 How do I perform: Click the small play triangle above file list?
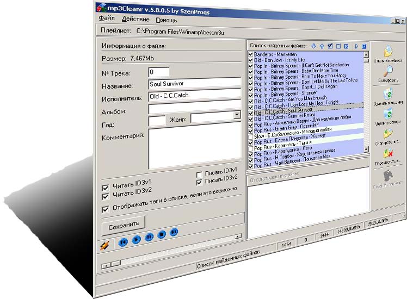[x=356, y=46]
